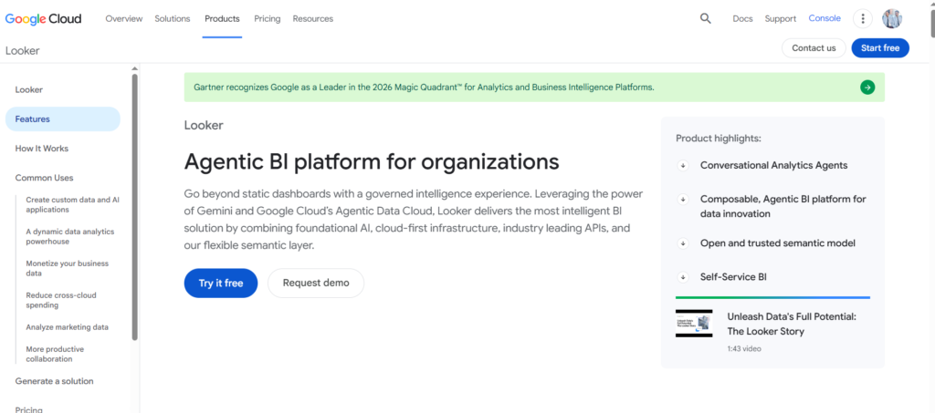The image size is (935, 413).
Task: Click the search magnifier icon
Action: click(706, 18)
